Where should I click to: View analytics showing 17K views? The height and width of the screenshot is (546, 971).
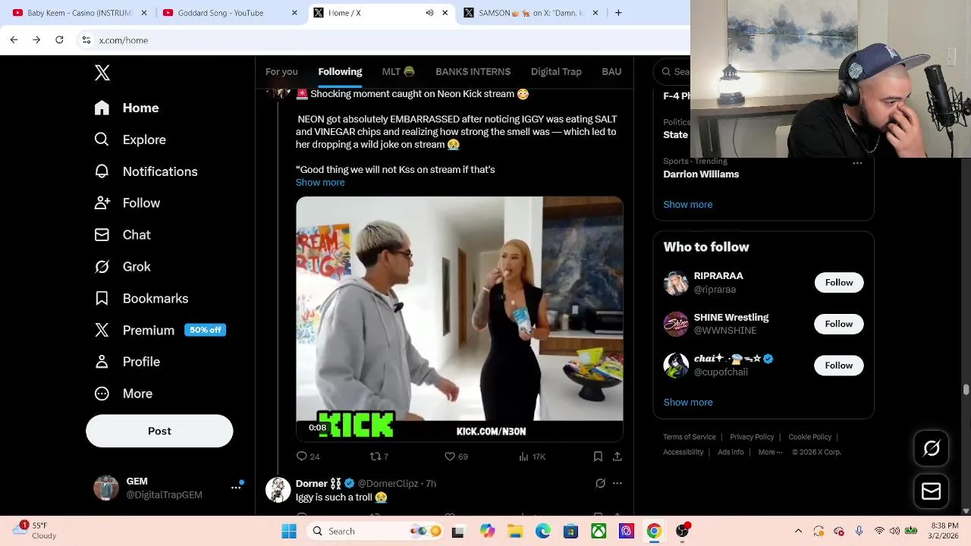[532, 457]
